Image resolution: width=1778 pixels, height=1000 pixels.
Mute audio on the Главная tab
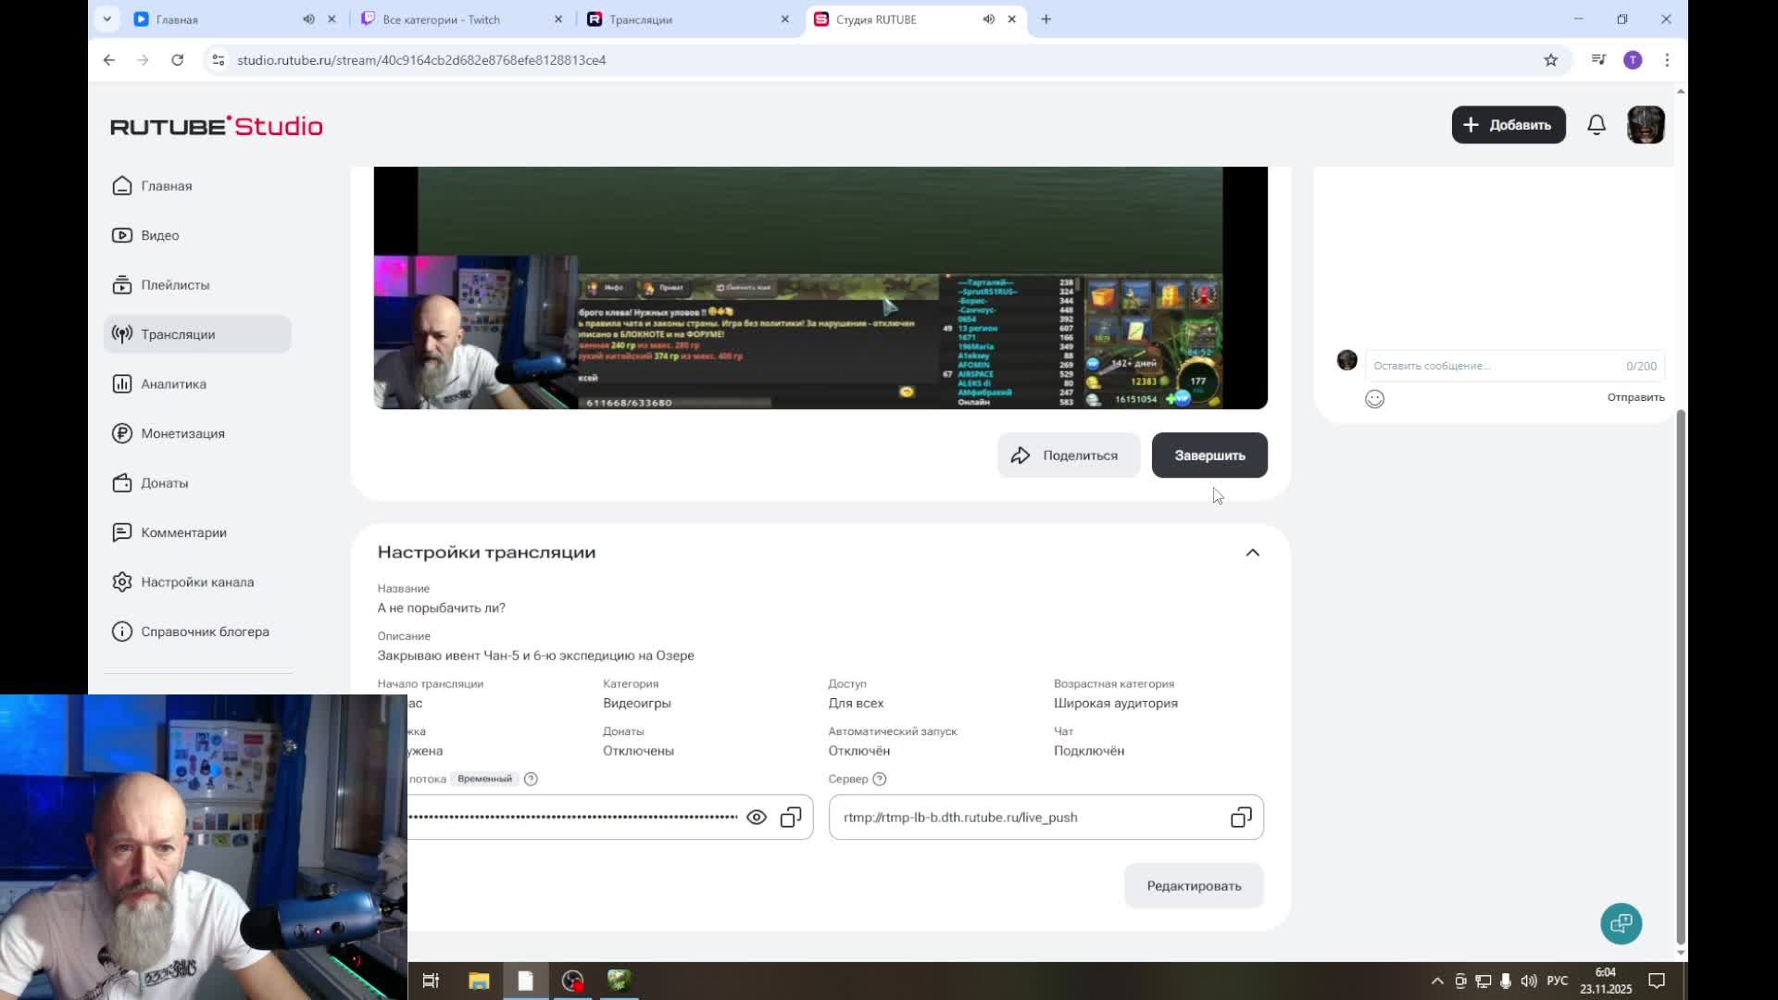coord(308,19)
